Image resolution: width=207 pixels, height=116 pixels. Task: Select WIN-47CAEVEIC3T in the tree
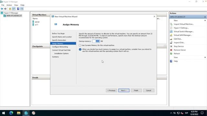pyautogui.click(x=14, y=16)
